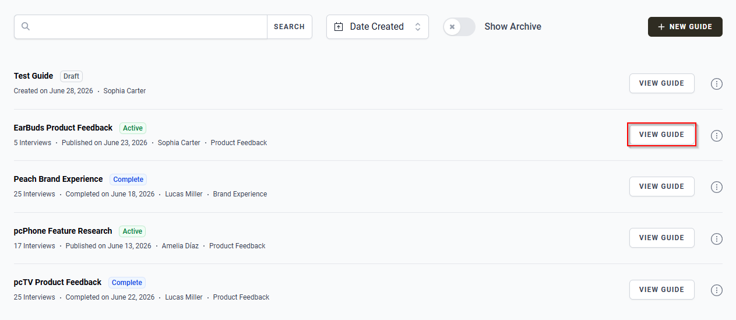Click the Draft badge on Test Guide
The height and width of the screenshot is (320, 736).
click(x=72, y=76)
